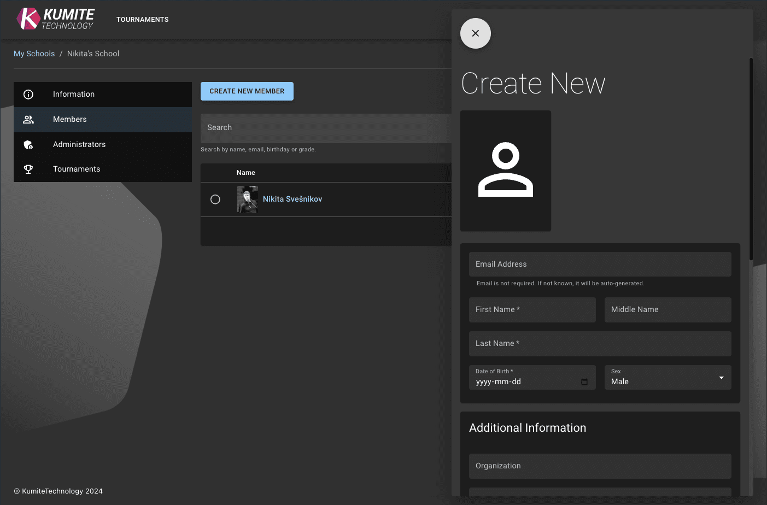Open the My Schools breadcrumb link
767x505 pixels.
[34, 53]
